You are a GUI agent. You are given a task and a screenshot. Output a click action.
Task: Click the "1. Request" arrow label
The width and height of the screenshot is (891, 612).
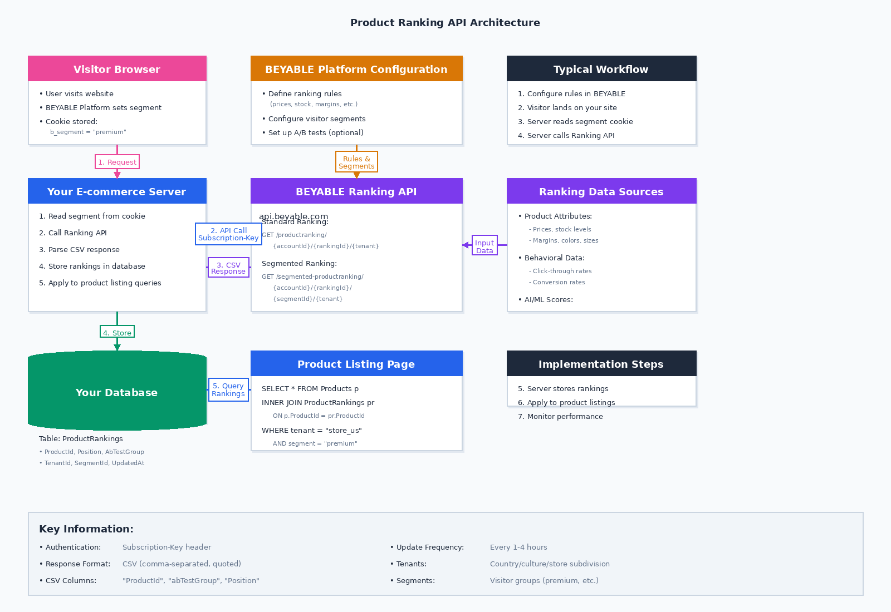click(x=117, y=162)
